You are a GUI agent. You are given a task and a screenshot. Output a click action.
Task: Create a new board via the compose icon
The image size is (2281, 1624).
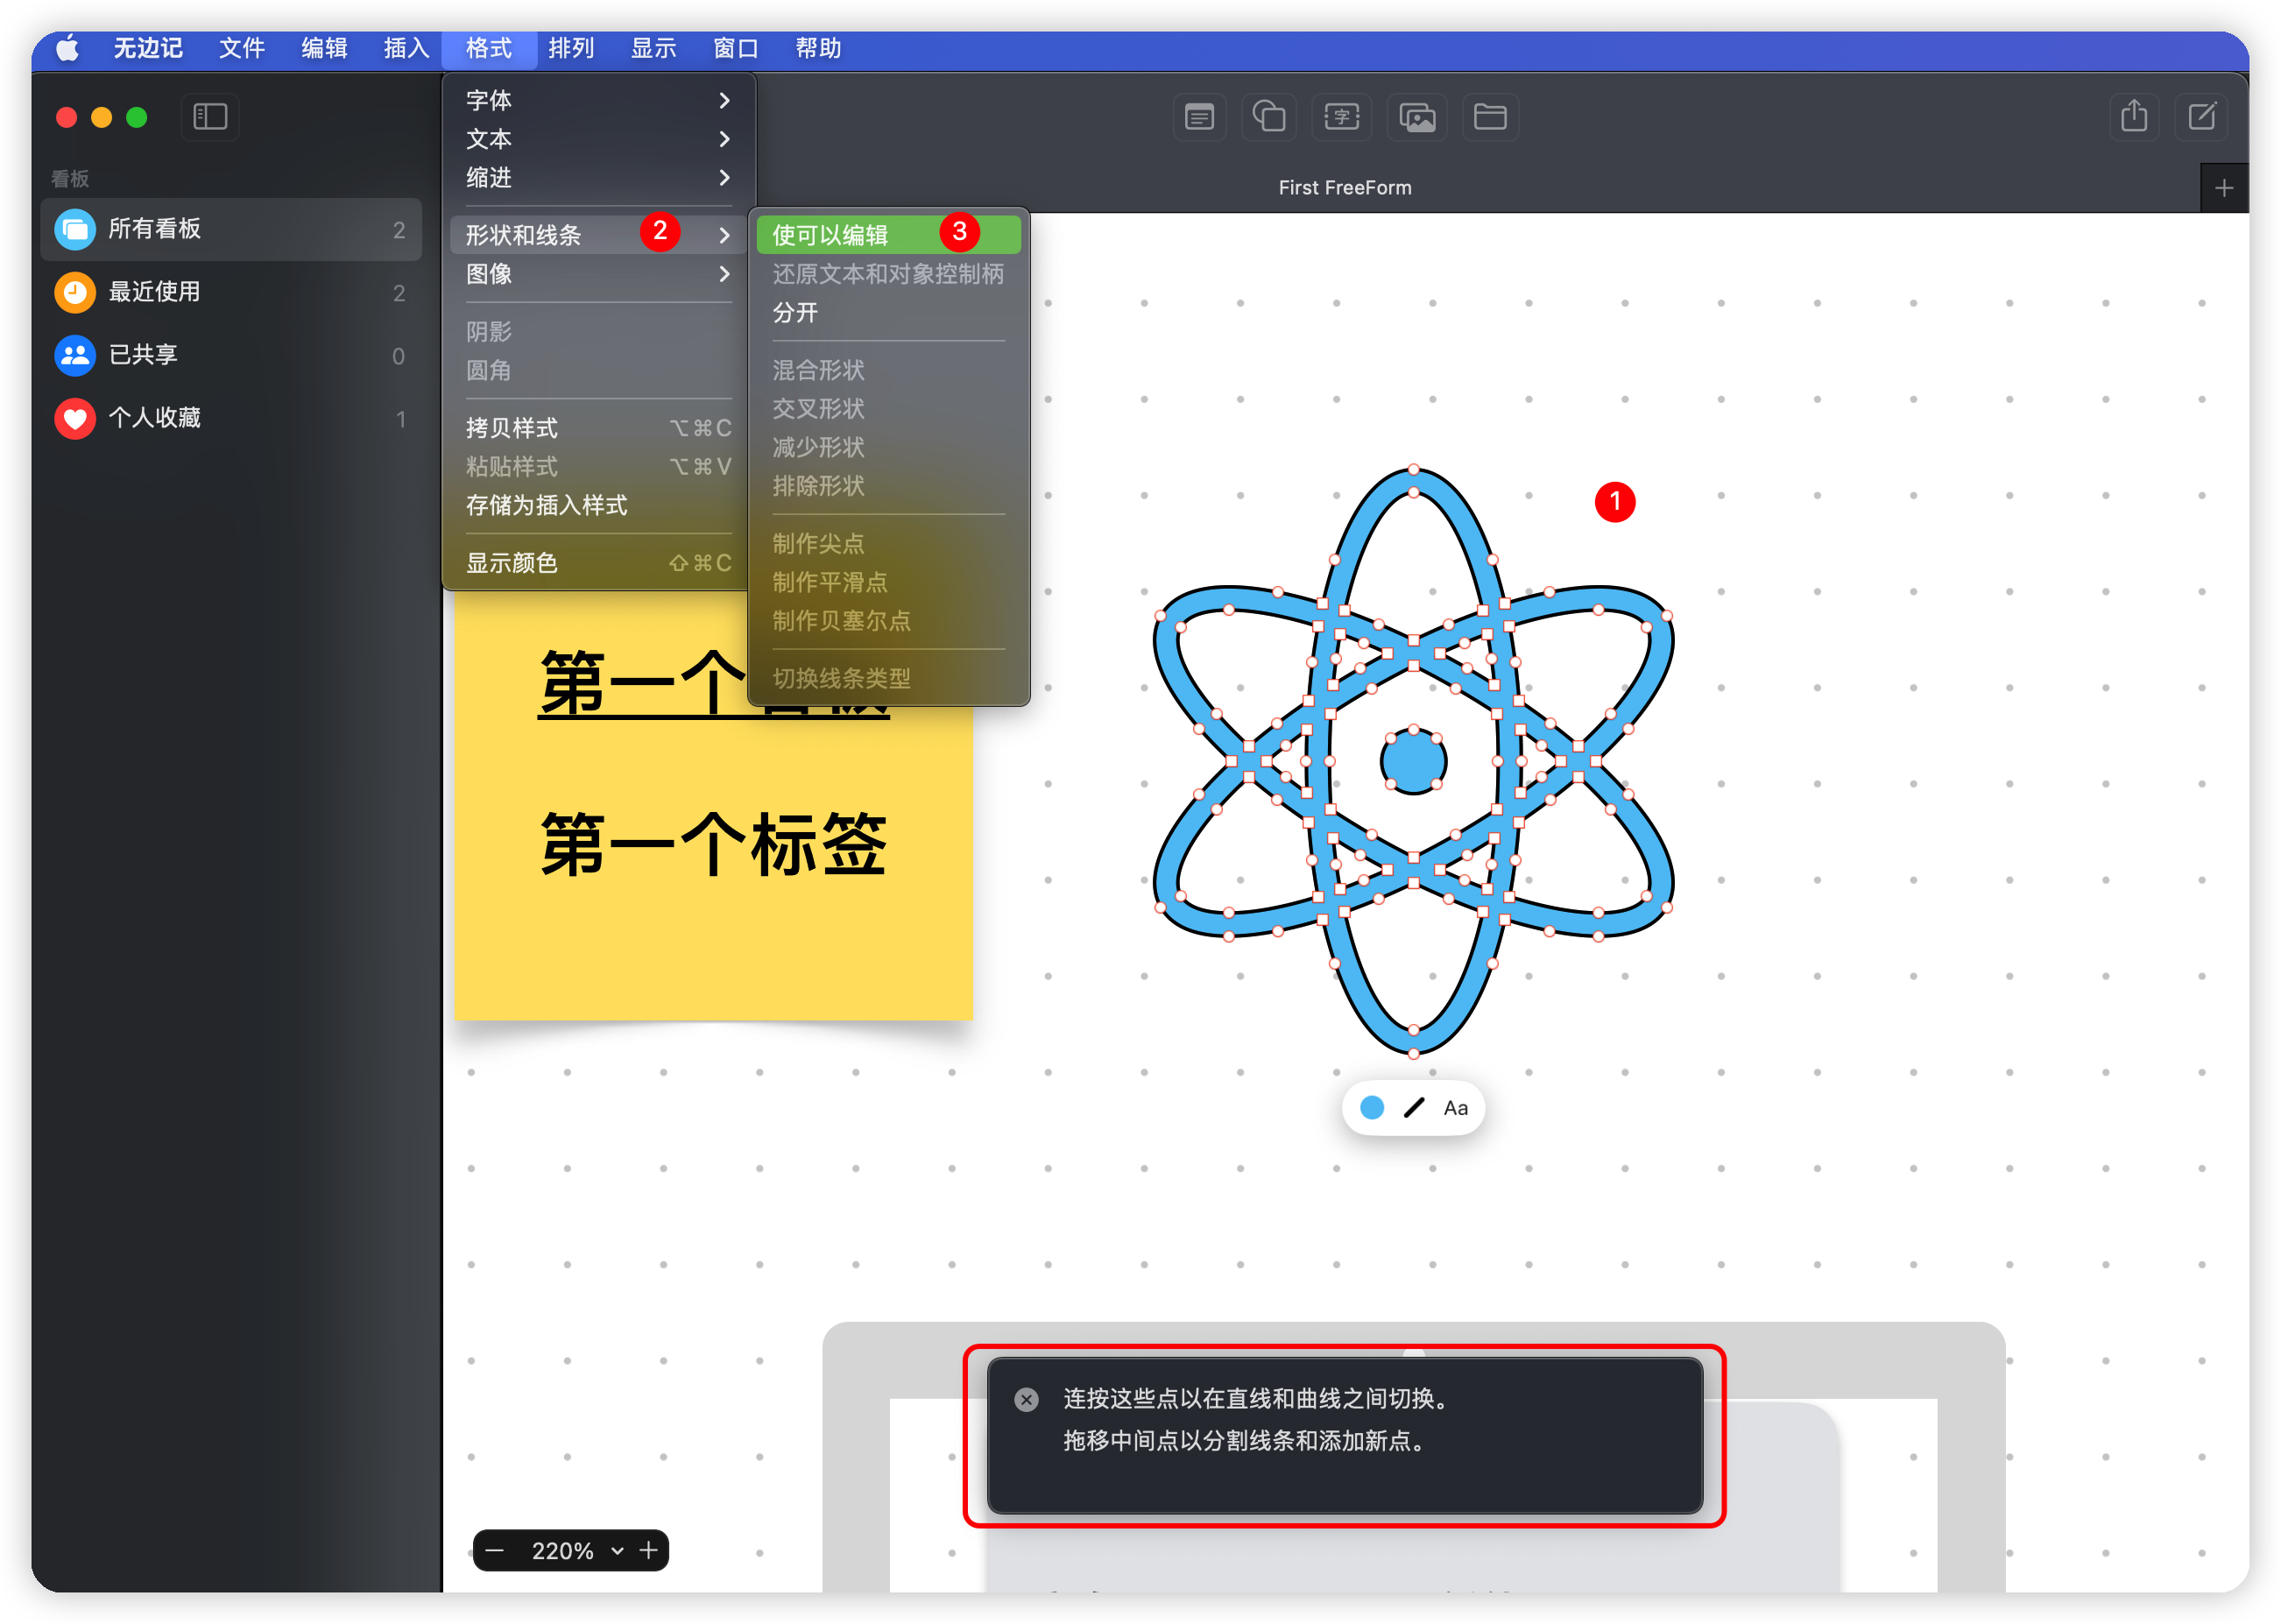(2202, 117)
